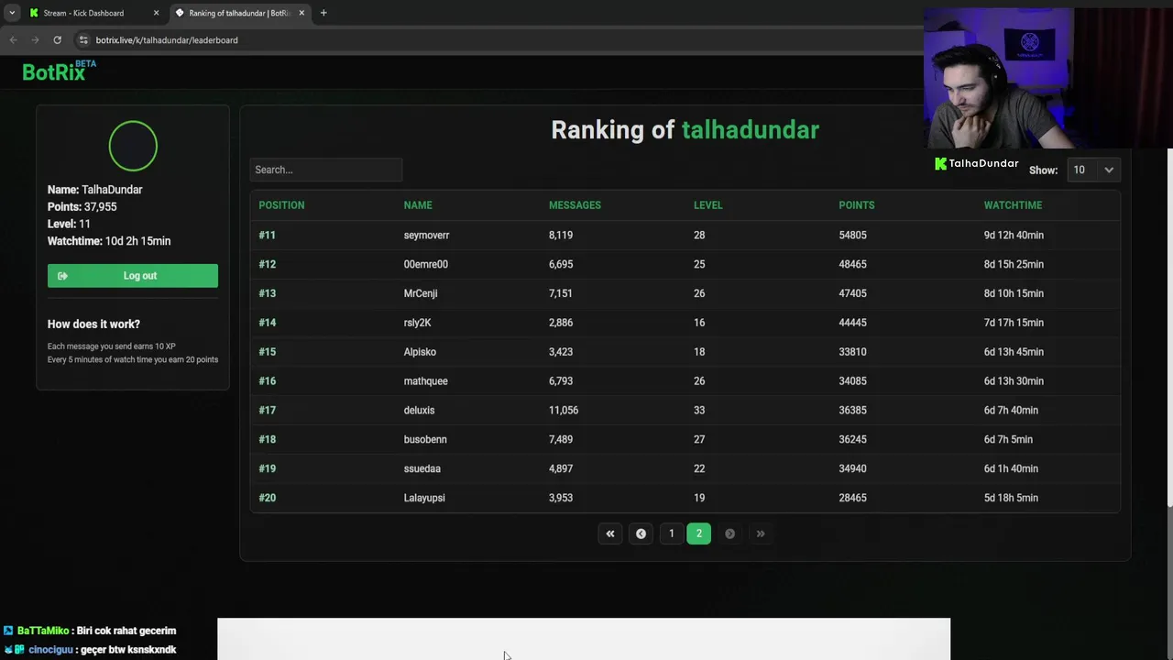Click the page vertical scrollbar
Viewport: 1173px width, 660px height.
click(1168, 326)
